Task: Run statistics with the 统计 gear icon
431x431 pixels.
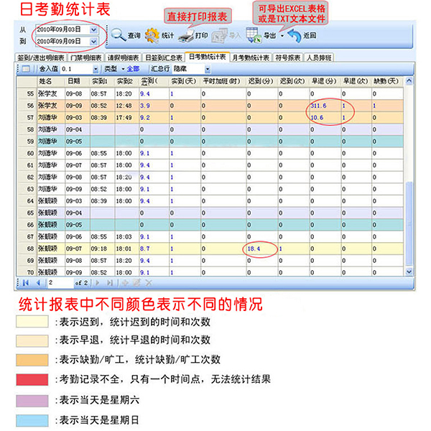Action: (x=152, y=36)
